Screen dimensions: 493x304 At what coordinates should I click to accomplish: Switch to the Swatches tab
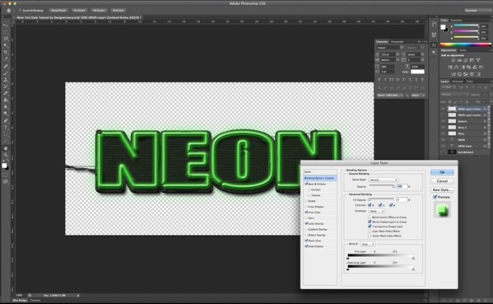[456, 20]
